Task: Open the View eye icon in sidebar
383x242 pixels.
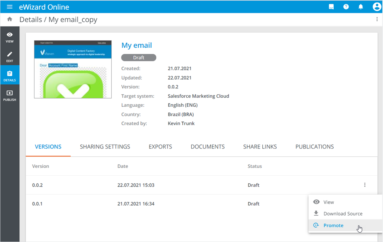Action: pyautogui.click(x=10, y=37)
